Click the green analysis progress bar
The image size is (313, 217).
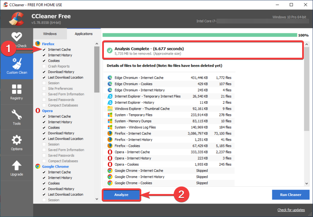click(200, 35)
